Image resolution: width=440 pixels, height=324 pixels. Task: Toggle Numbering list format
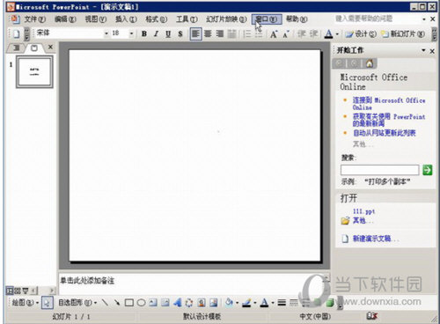click(x=247, y=34)
